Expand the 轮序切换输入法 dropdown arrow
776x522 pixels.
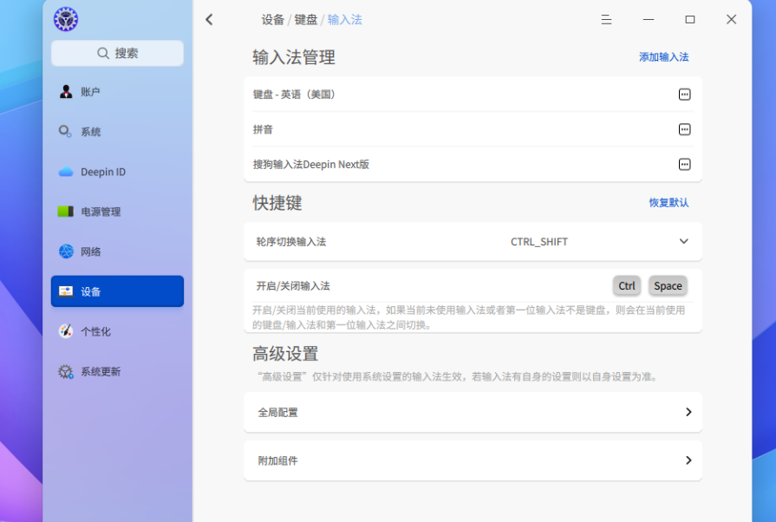click(x=683, y=241)
